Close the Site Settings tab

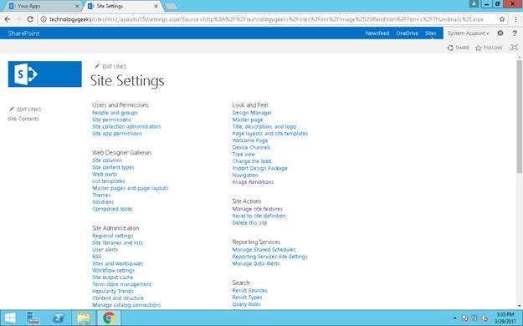point(156,6)
